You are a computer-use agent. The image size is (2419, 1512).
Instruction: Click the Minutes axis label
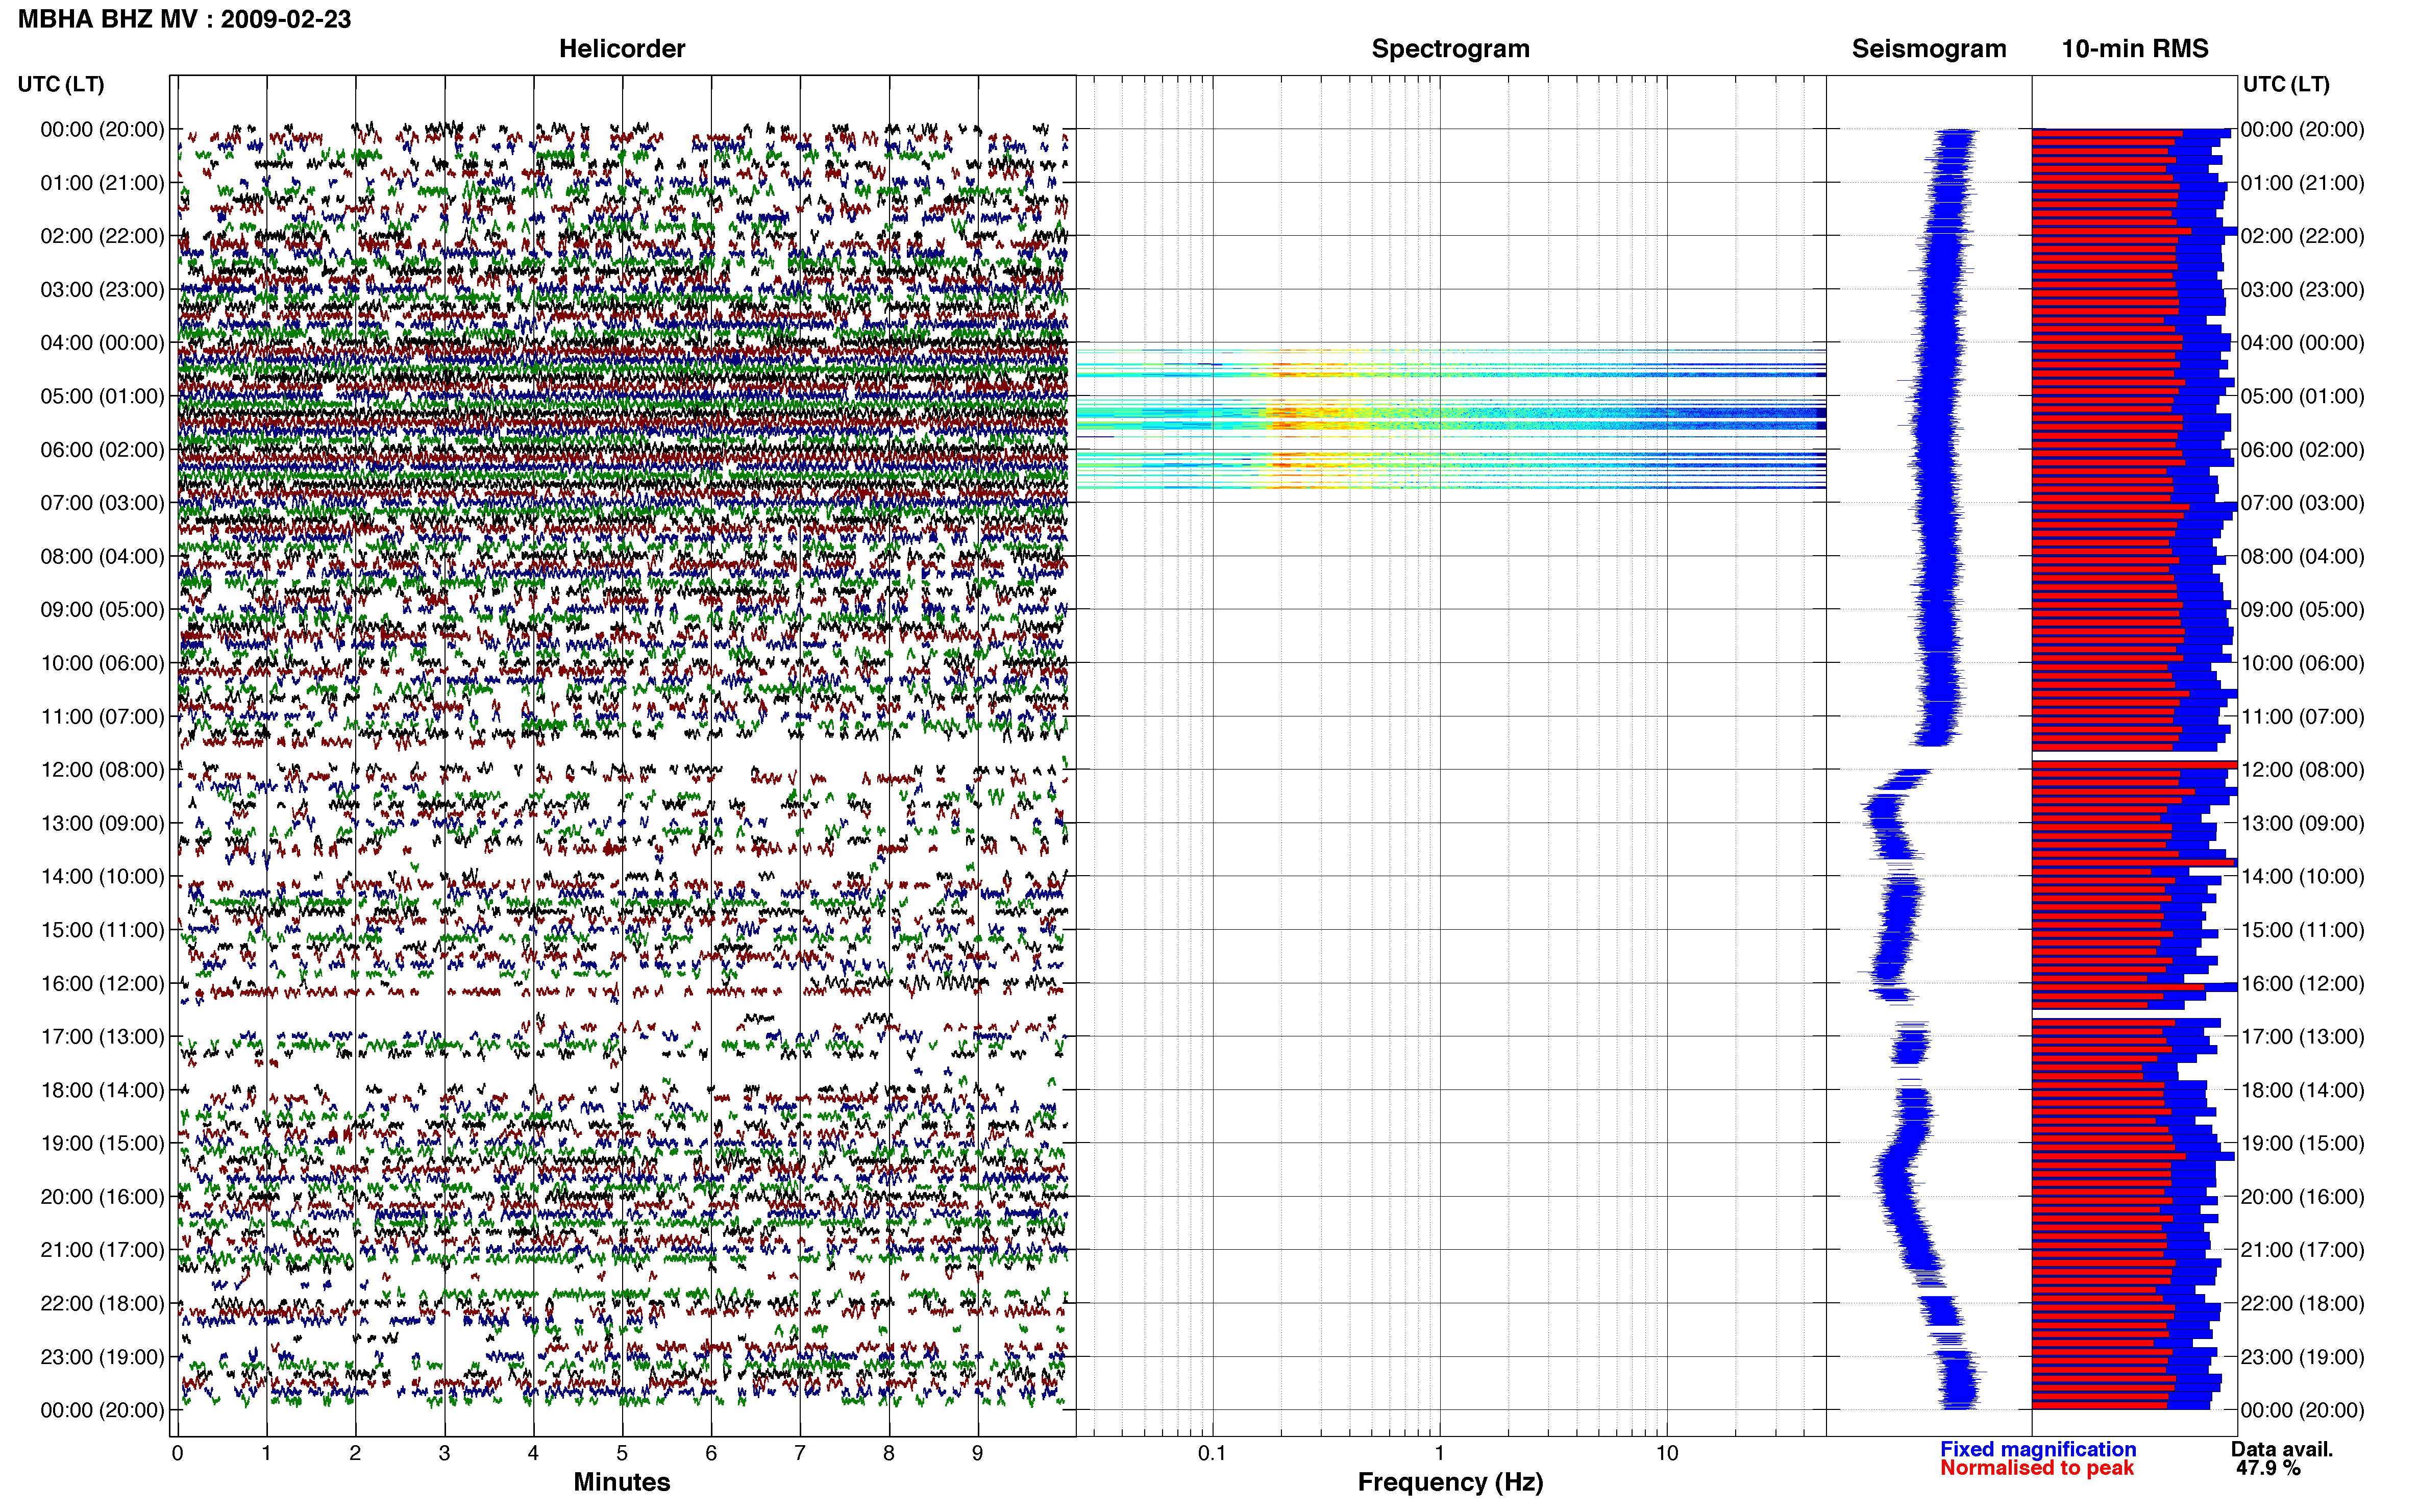622,1482
